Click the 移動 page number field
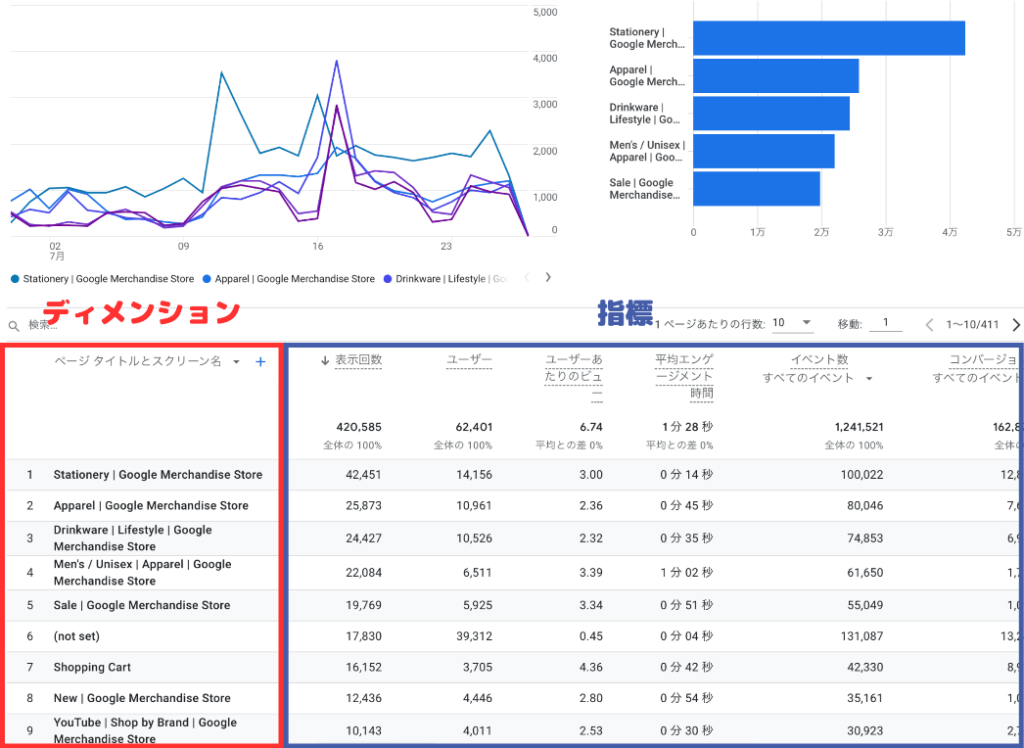This screenshot has height=748, width=1024. 886,323
